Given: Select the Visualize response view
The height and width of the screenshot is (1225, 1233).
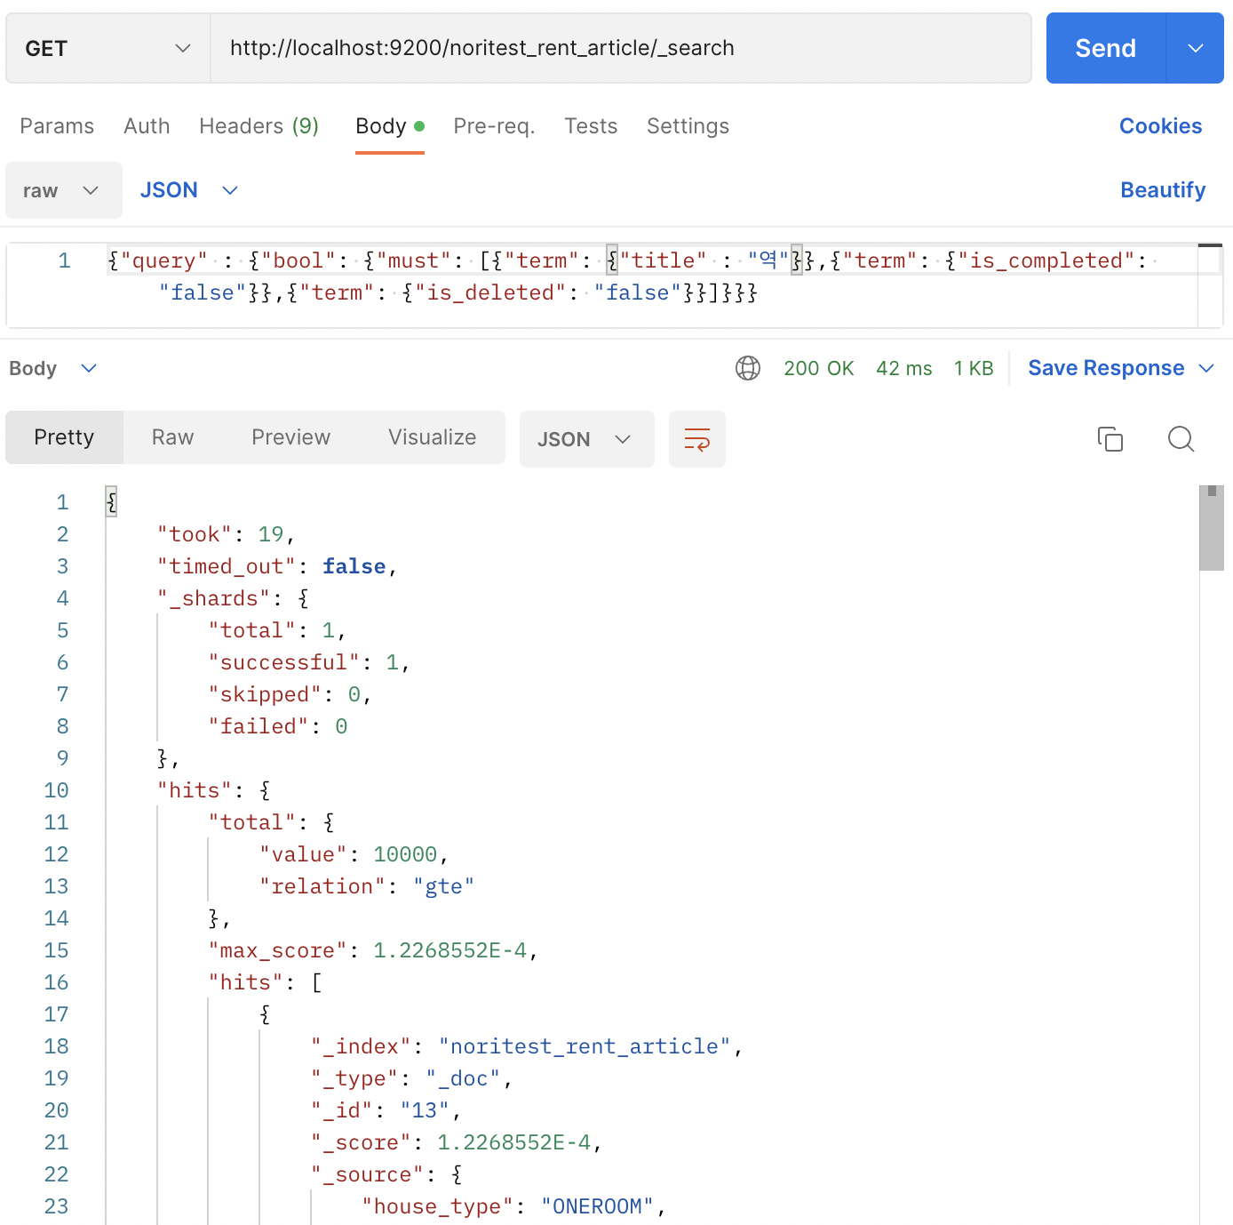Looking at the screenshot, I should pos(432,437).
